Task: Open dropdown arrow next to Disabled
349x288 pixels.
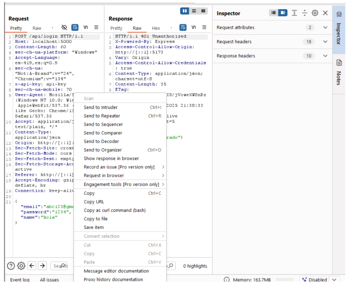Action: 334,280
